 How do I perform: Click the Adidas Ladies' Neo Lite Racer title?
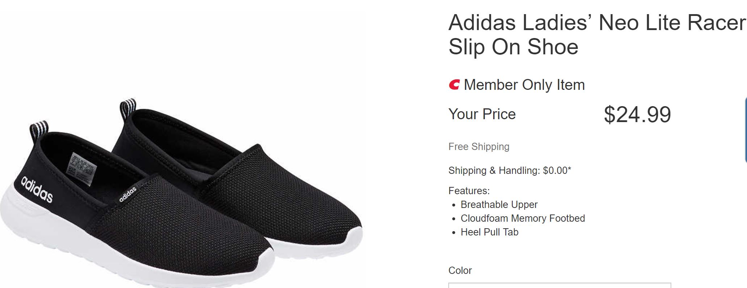coord(597,34)
